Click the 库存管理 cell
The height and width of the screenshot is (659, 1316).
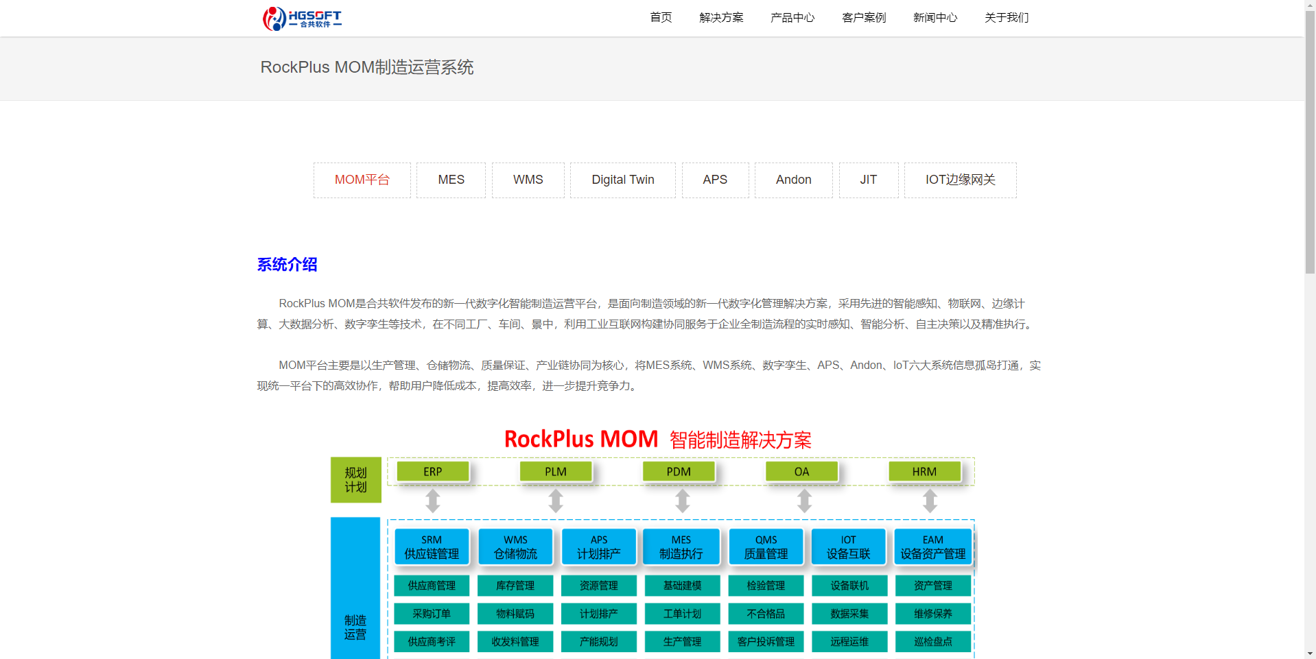pyautogui.click(x=515, y=586)
